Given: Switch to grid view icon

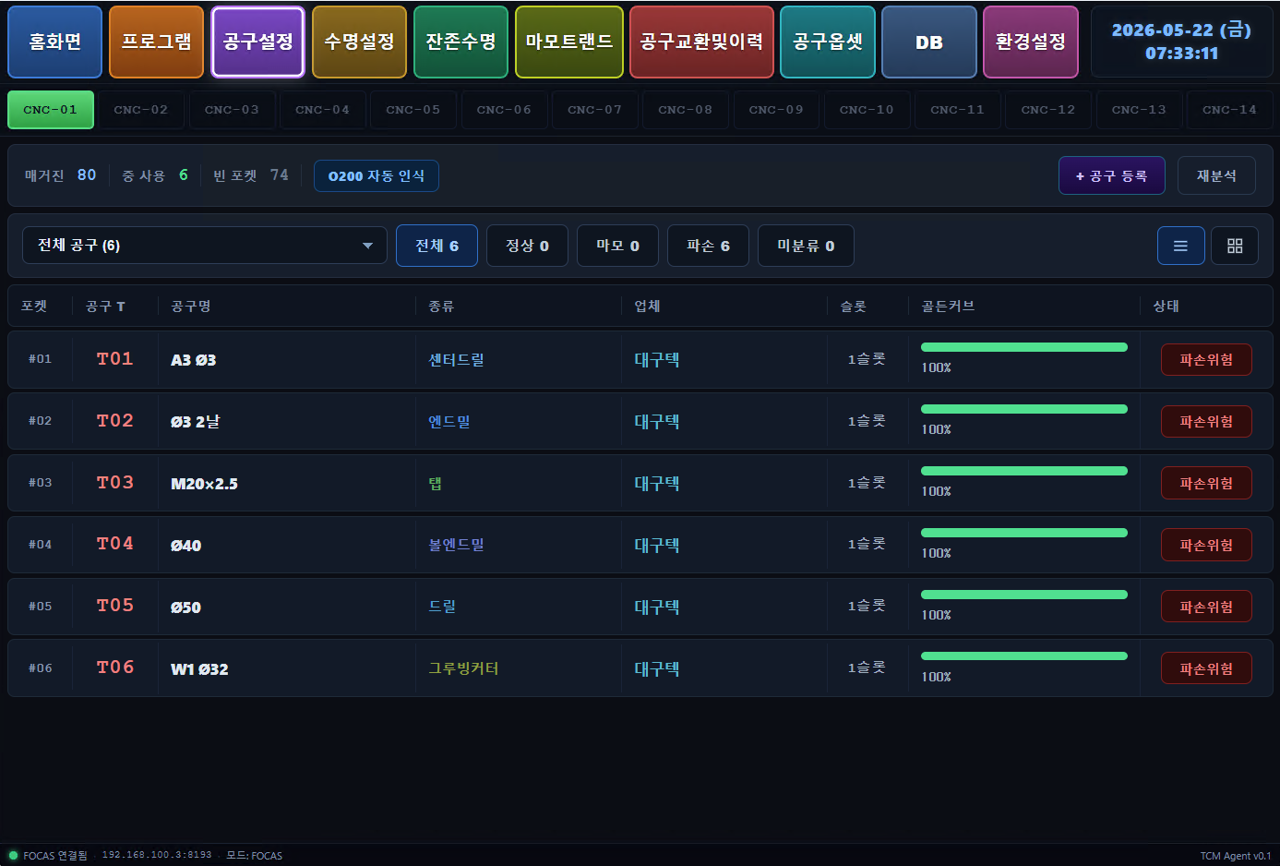Looking at the screenshot, I should 1235,246.
